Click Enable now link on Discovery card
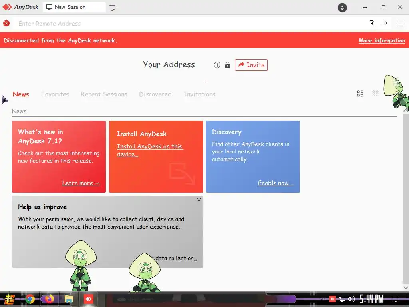409x307 pixels. [x=276, y=183]
